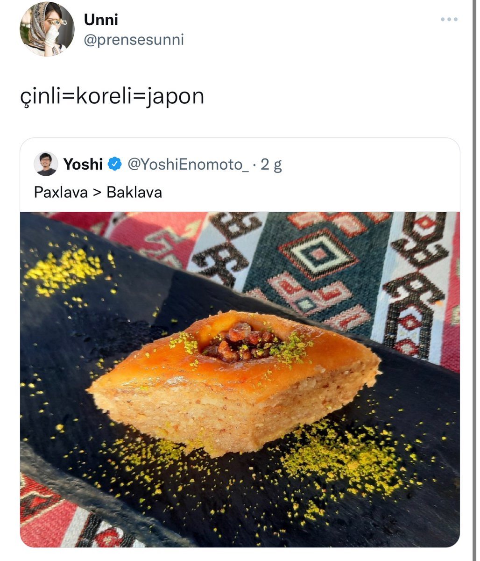This screenshot has width=480, height=561.
Task: Open the quoted tweet text Paxlava > Baklava
Action: coord(98,192)
